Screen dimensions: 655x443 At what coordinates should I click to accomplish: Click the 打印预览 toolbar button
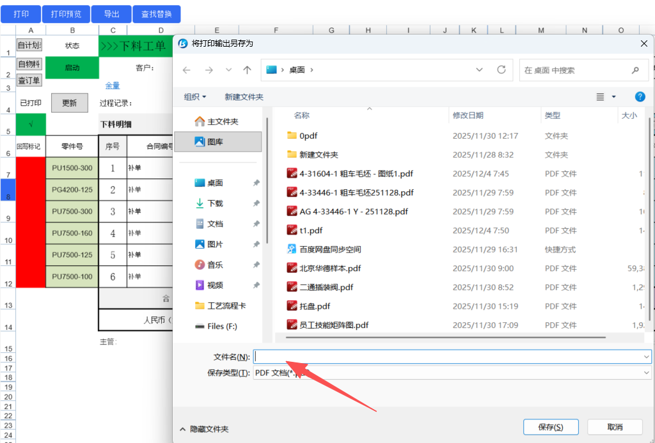point(67,13)
